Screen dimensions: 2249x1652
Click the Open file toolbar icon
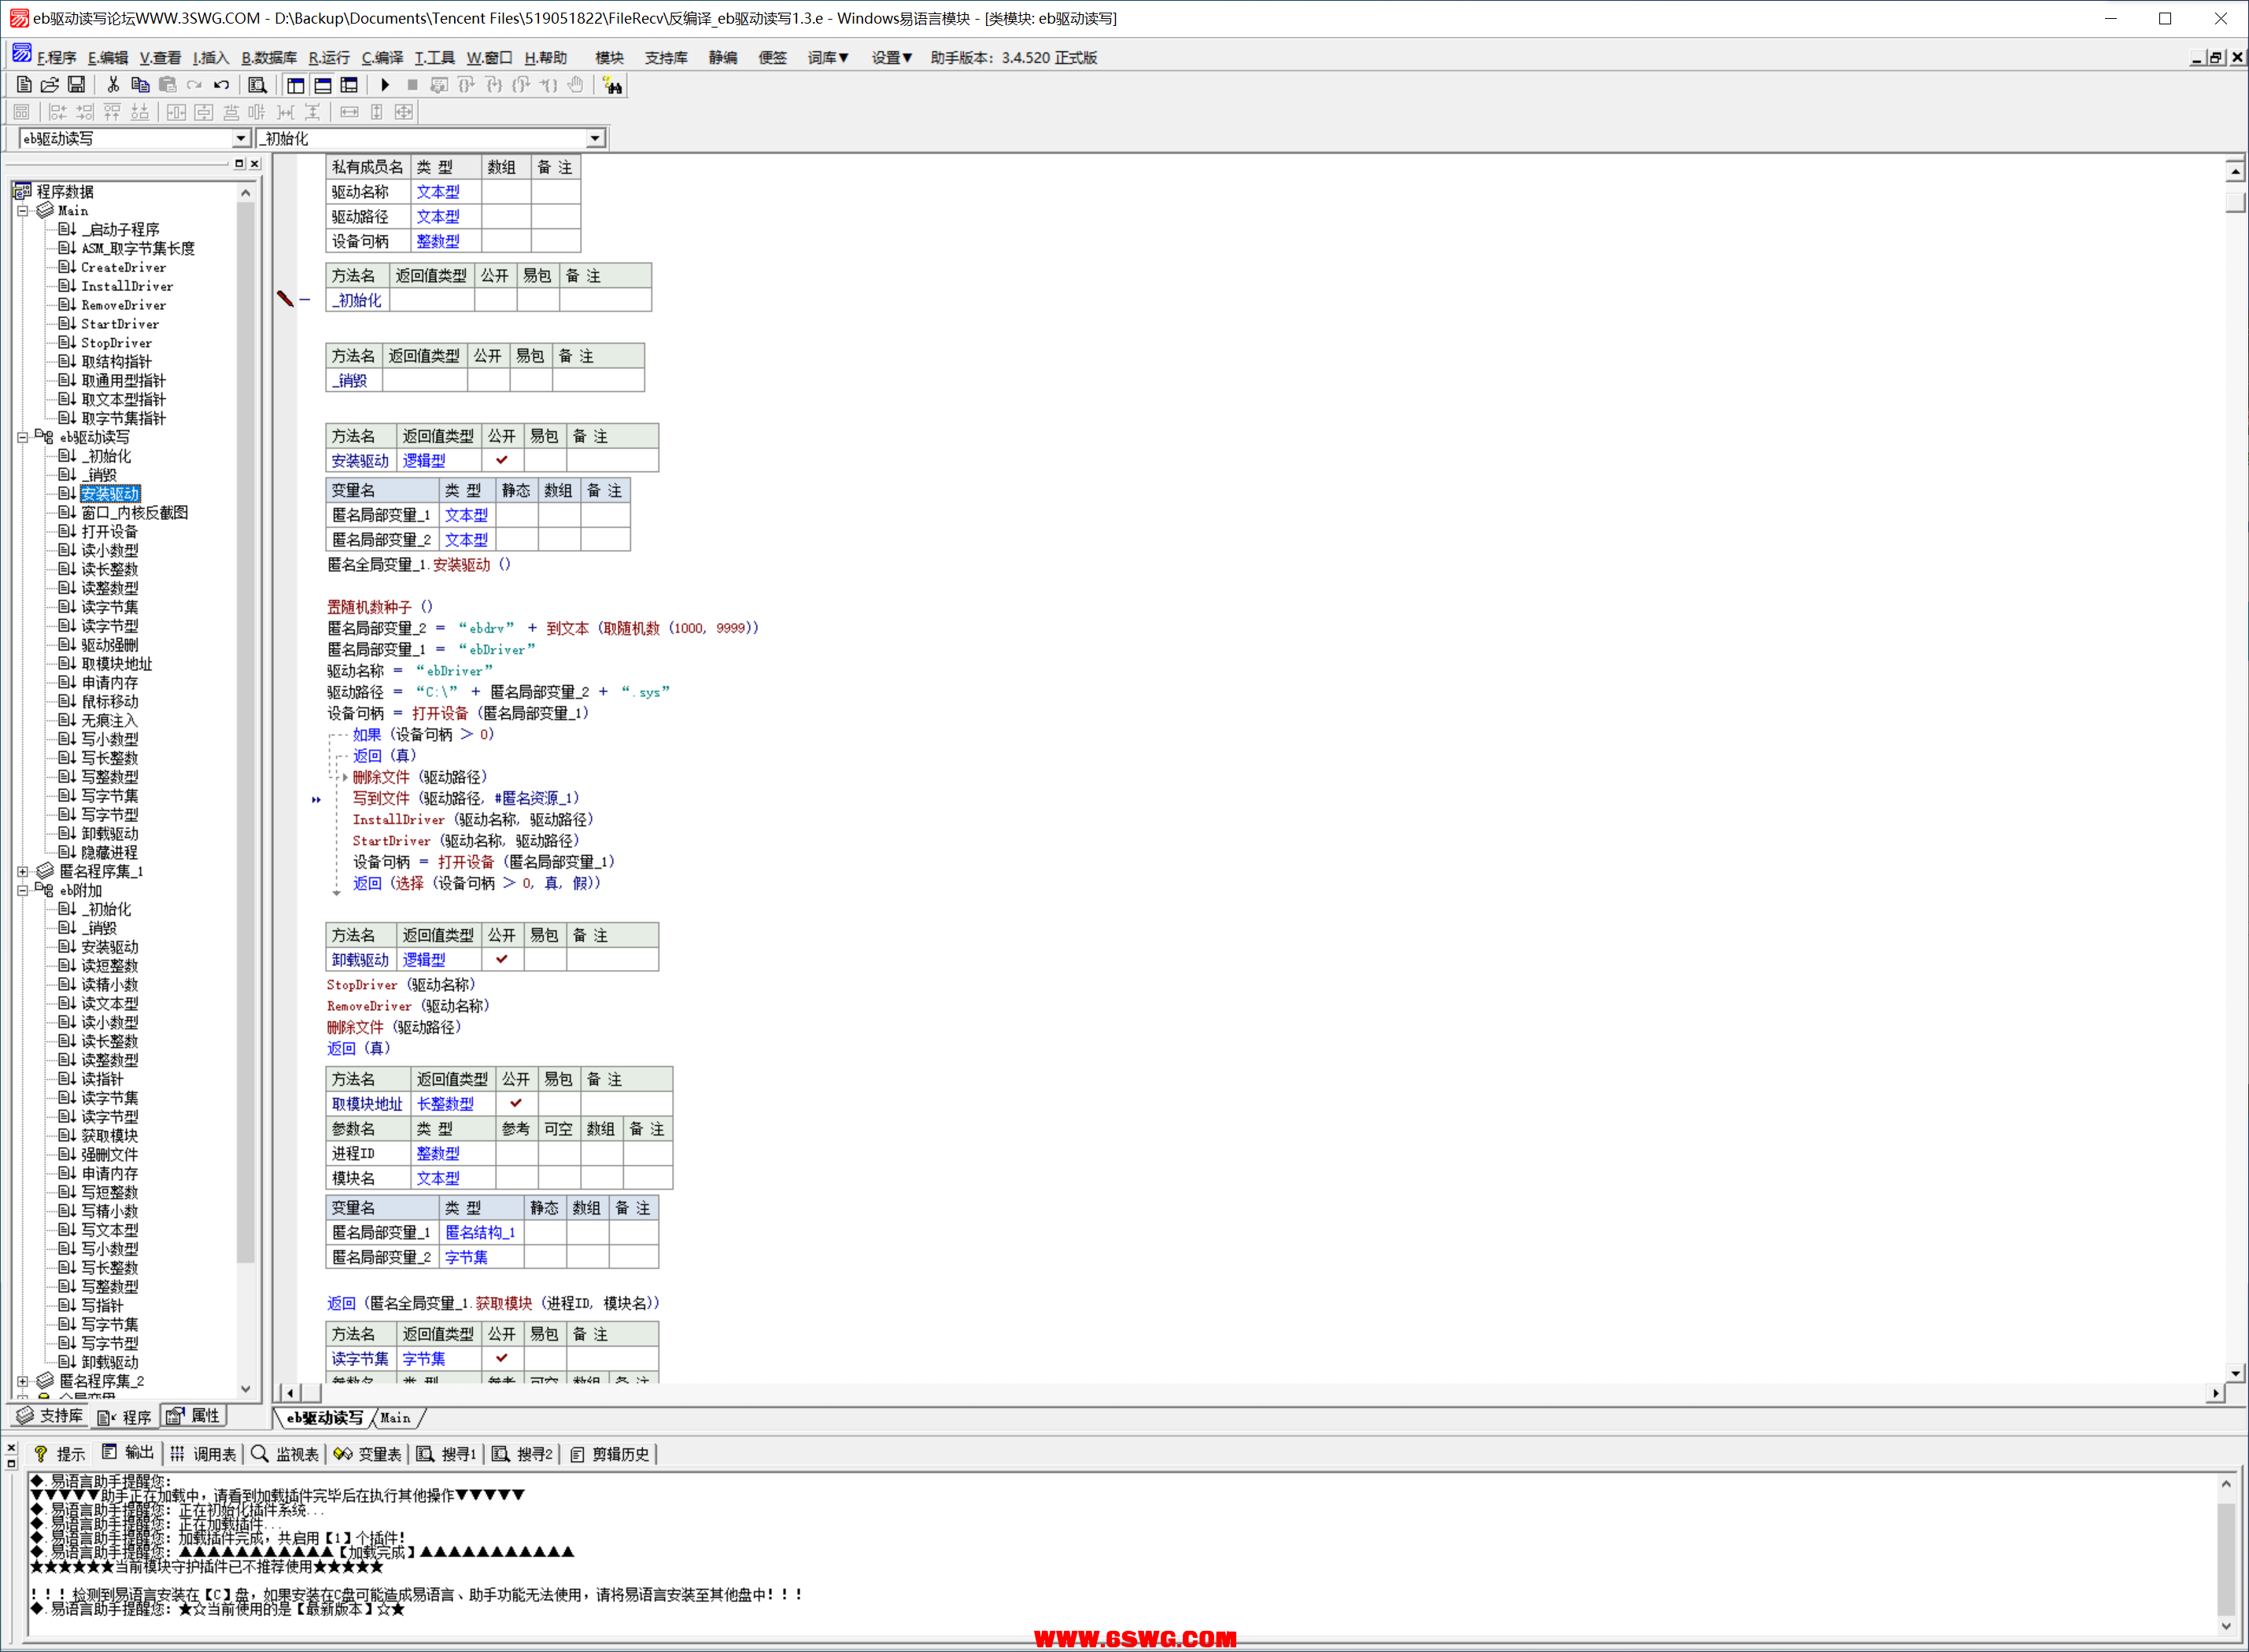coord(49,85)
